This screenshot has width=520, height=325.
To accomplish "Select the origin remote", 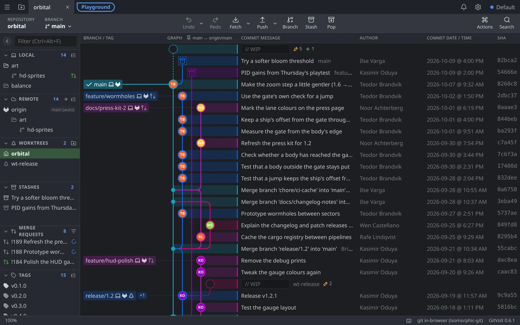I will coord(40,109).
